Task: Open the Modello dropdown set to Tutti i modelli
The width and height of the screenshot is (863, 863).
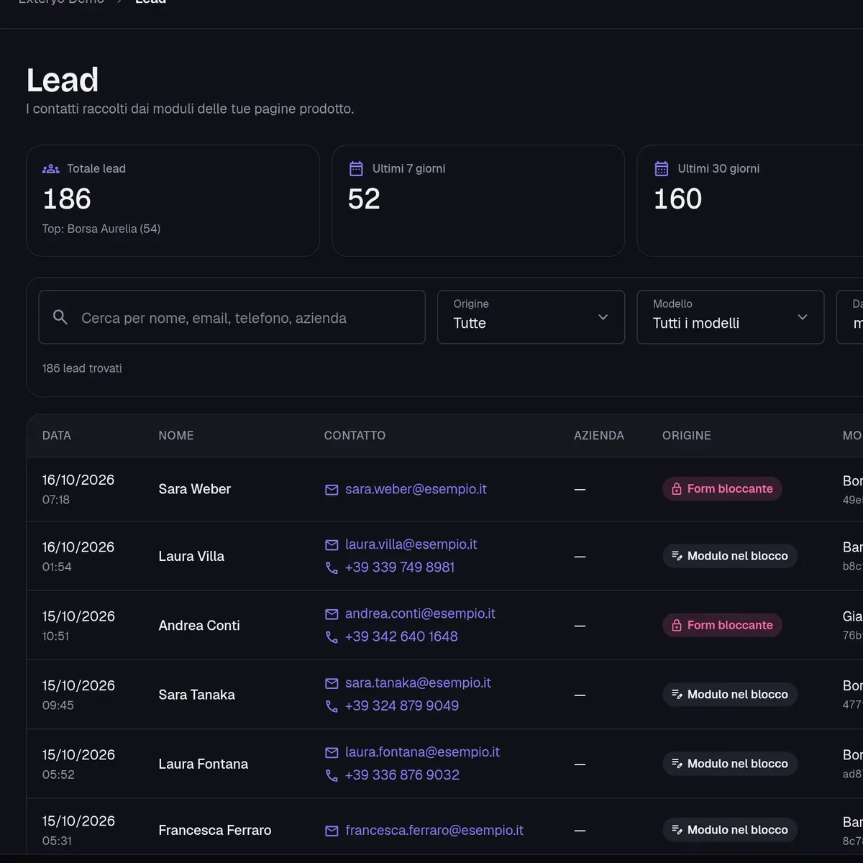Action: (x=730, y=317)
